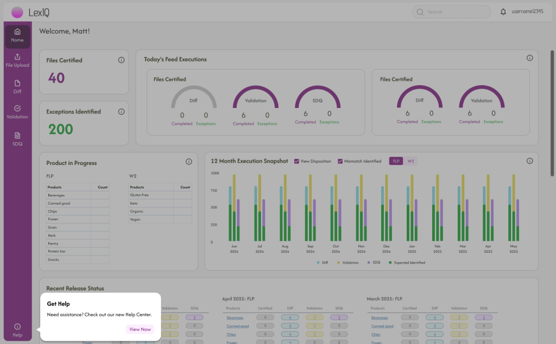This screenshot has width=556, height=344.
Task: Toggle the View Disposition checkbox
Action: point(296,161)
